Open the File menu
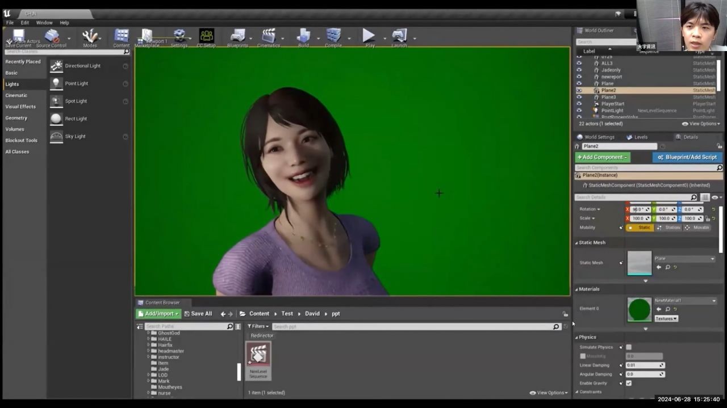 click(10, 23)
